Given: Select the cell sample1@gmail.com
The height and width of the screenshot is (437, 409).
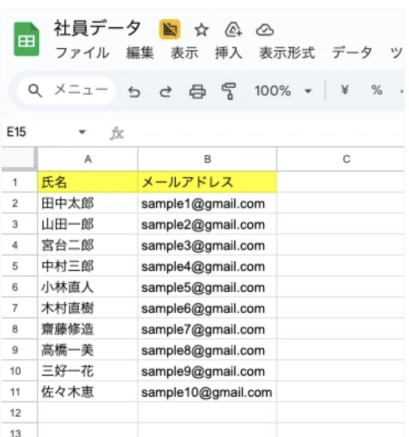Looking at the screenshot, I should coord(207,204).
